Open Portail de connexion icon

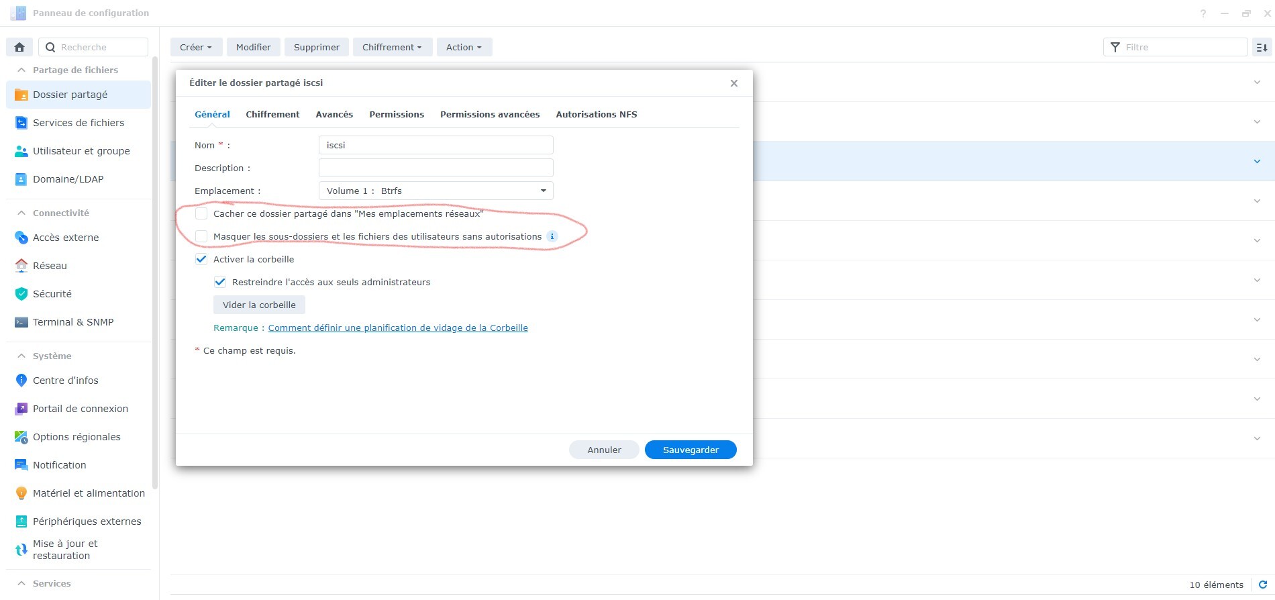pos(21,409)
